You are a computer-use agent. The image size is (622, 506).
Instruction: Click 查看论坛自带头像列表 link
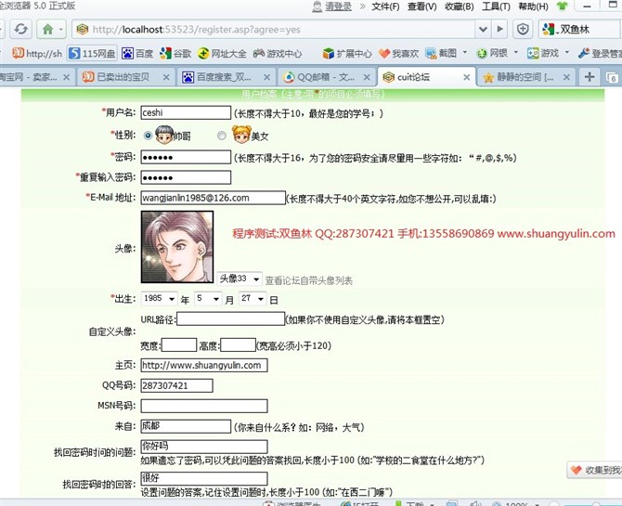coord(308,280)
